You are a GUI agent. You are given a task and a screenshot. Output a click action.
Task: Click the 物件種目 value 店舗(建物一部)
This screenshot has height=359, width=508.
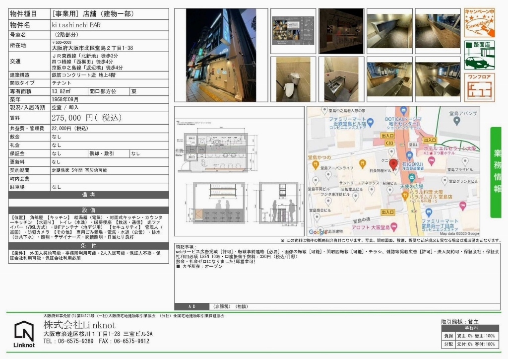[93, 14]
